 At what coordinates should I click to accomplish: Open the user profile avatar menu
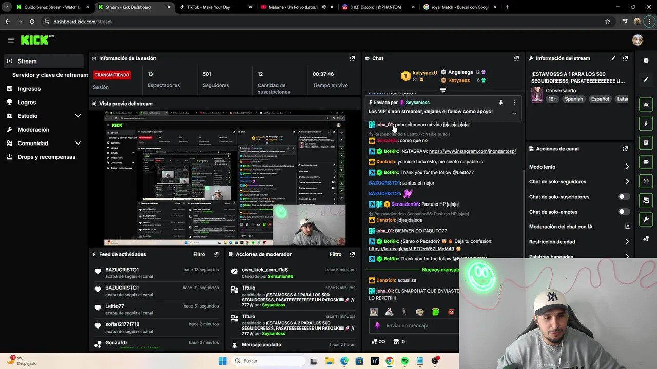click(x=637, y=40)
